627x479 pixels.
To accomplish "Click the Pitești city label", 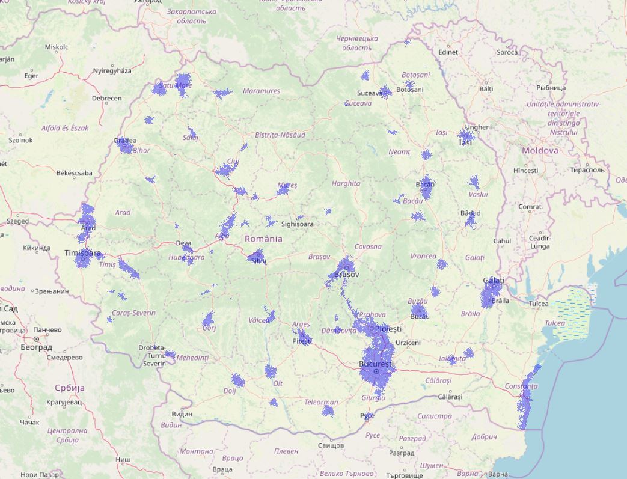I will click(x=302, y=341).
